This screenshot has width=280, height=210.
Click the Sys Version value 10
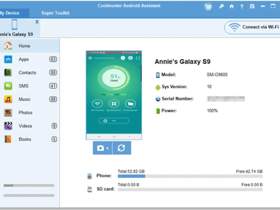[x=209, y=87]
